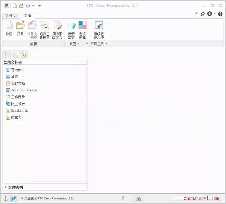This screenshot has height=204, width=226.
Task: Toggle the browser icon in status bar
Action: pyautogui.click(x=13, y=198)
